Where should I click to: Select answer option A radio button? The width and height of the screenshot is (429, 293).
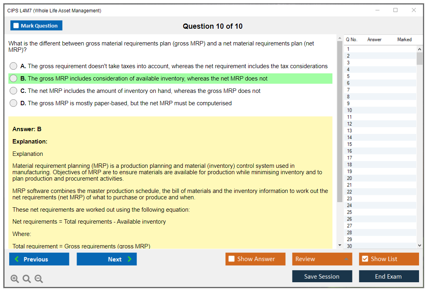[x=14, y=66]
